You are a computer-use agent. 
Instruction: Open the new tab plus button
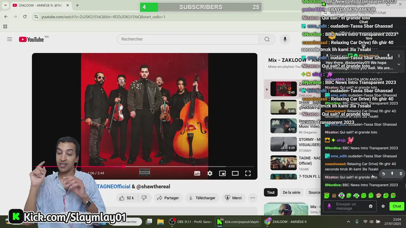(x=77, y=5)
